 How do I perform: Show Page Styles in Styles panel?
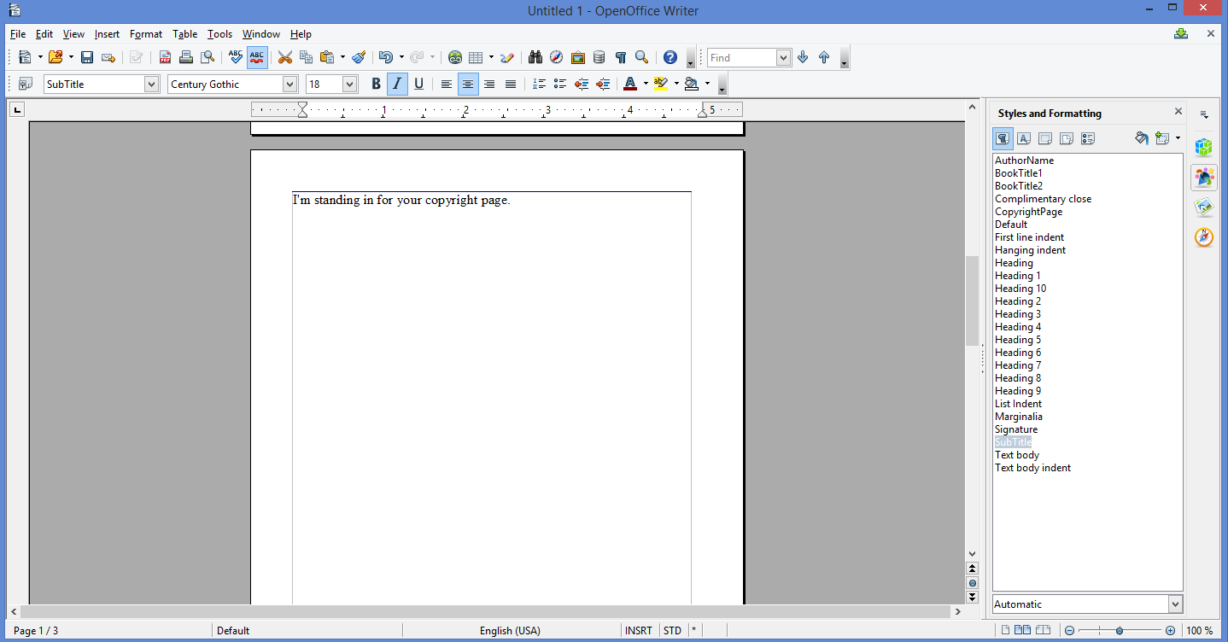[1067, 138]
